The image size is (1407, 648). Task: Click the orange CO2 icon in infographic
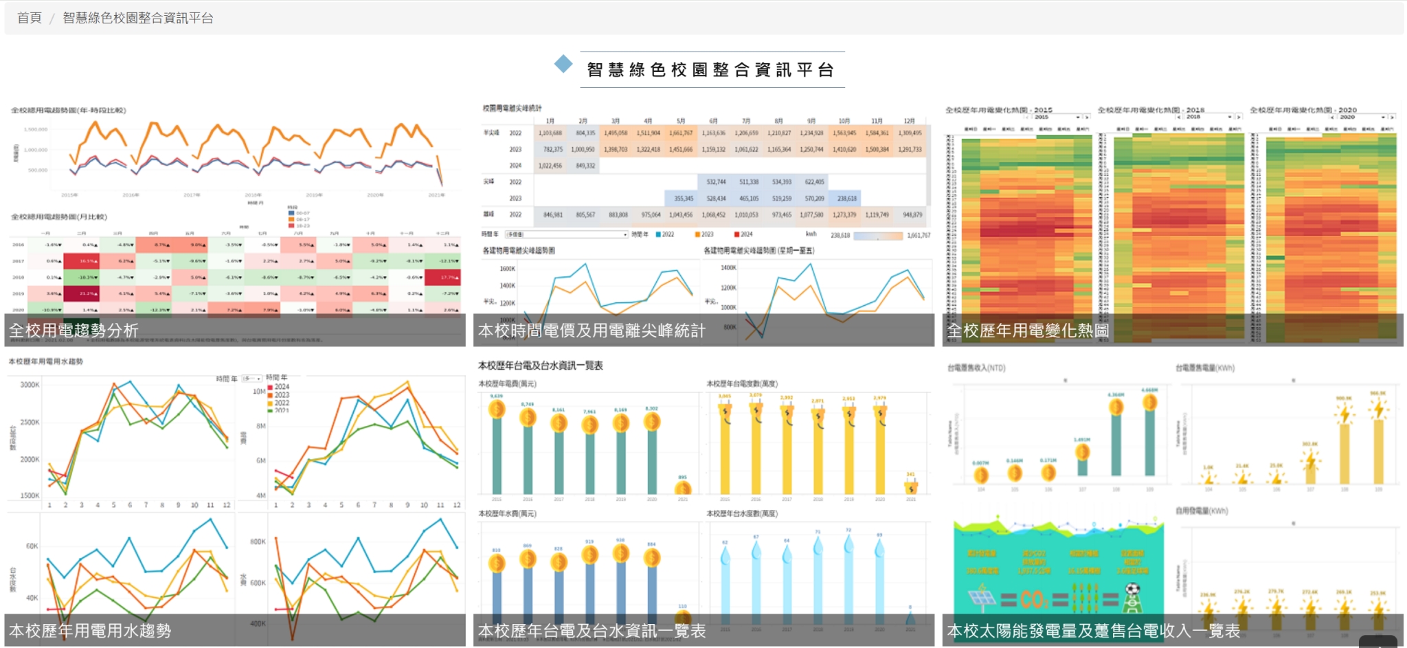[x=1033, y=599]
